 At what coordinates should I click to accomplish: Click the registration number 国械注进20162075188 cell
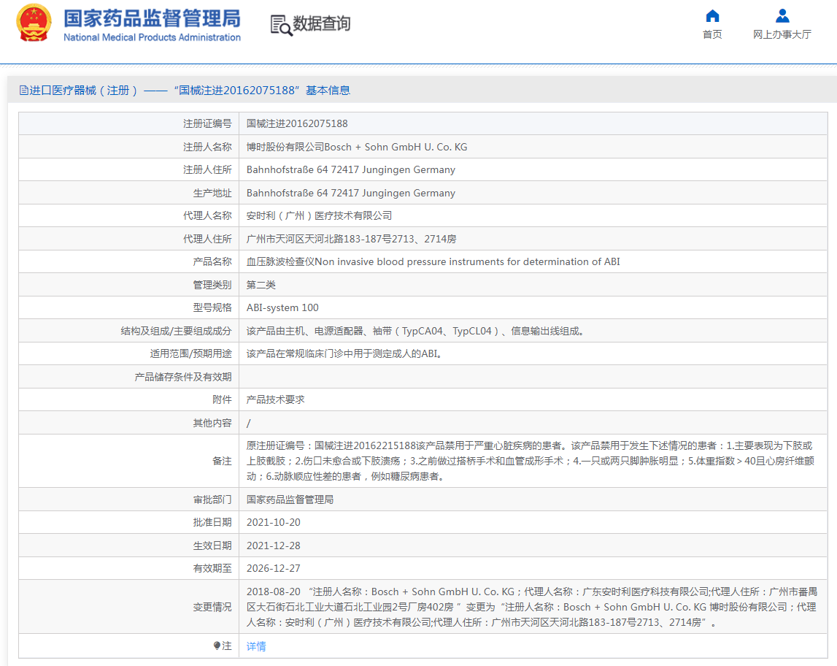298,123
